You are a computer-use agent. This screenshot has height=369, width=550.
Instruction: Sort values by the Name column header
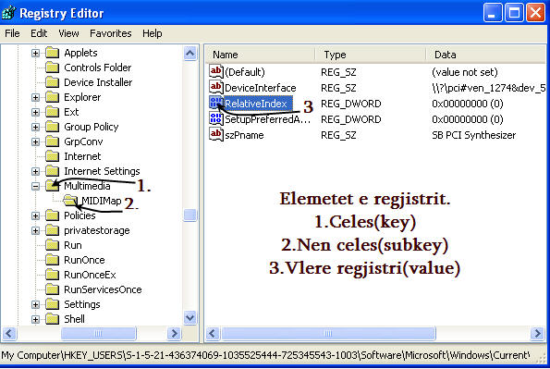pyautogui.click(x=260, y=55)
